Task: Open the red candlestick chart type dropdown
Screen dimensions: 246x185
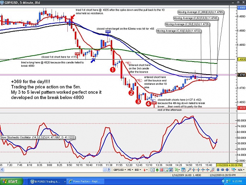Action: pyautogui.click(x=145, y=170)
